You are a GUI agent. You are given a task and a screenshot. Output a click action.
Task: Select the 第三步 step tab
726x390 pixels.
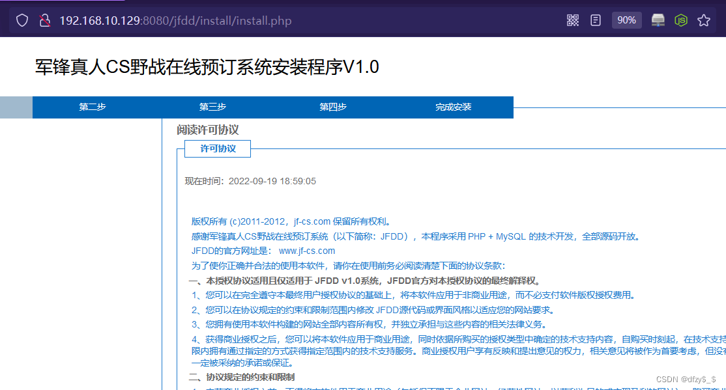click(x=212, y=107)
